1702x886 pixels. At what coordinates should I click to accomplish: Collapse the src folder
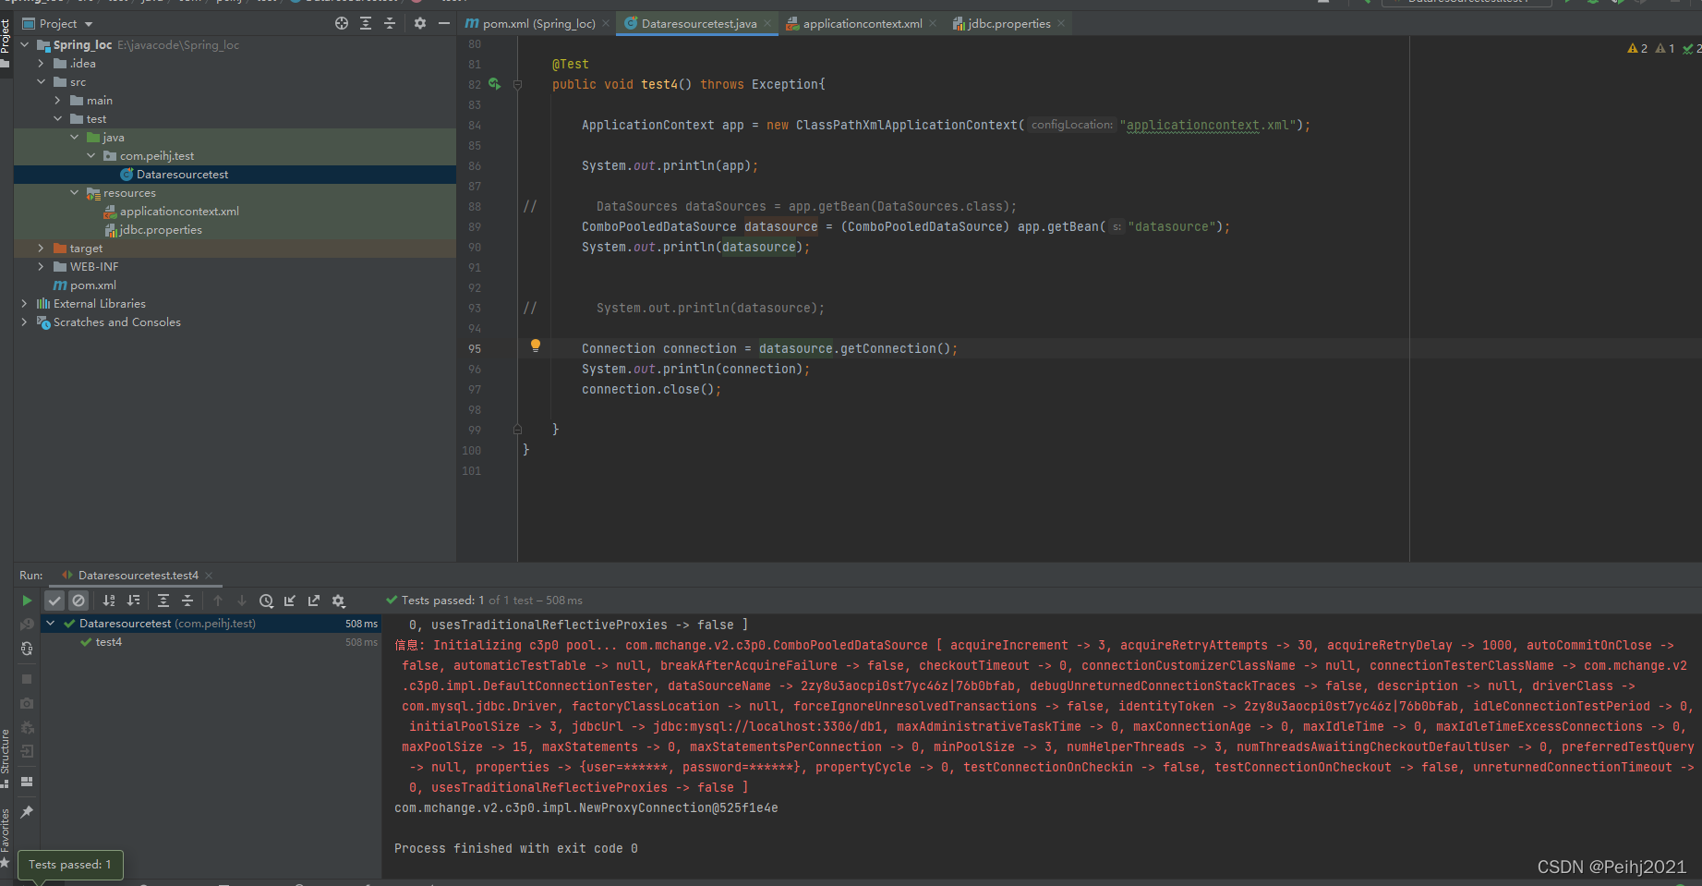[41, 82]
